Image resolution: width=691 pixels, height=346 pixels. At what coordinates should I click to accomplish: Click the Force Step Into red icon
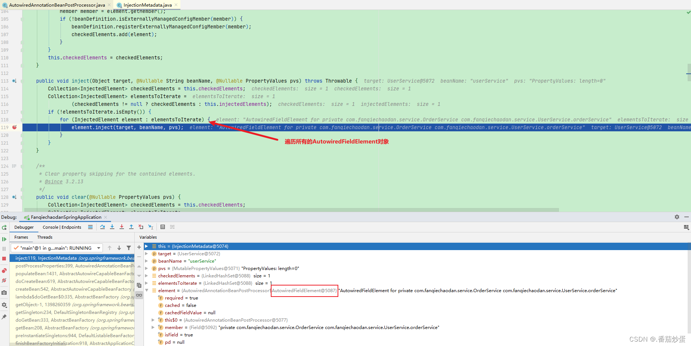click(x=122, y=227)
